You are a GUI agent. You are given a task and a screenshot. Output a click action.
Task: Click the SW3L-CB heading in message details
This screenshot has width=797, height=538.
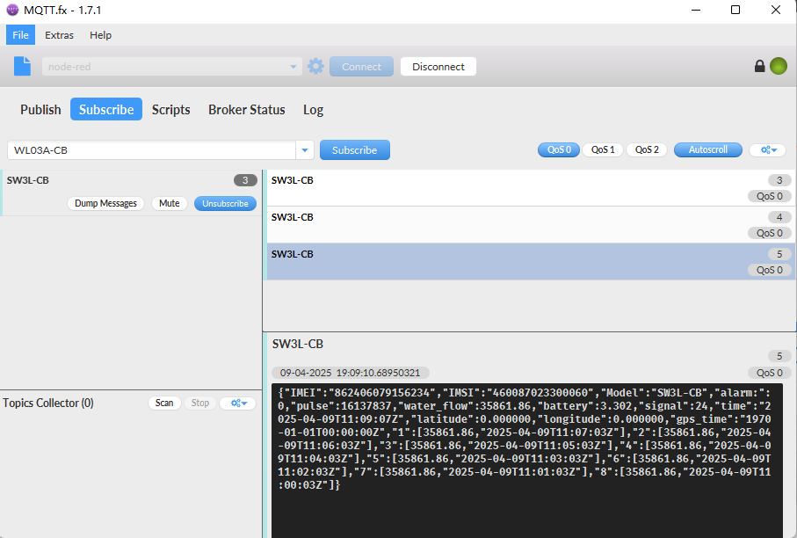(298, 344)
